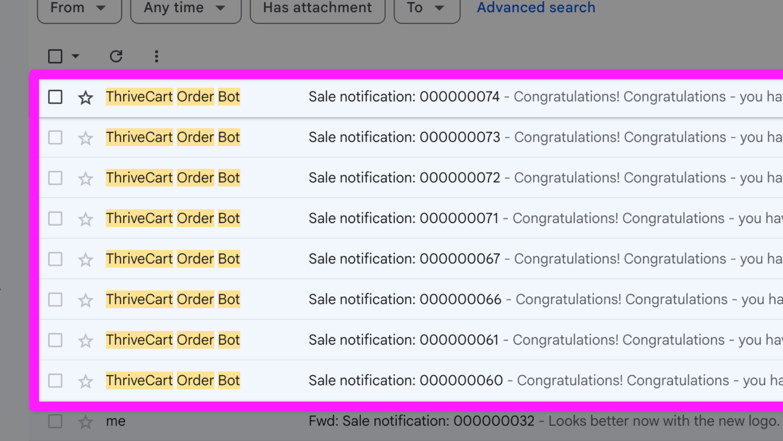
Task: Expand the Any time filter dropdown
Action: 185,8
